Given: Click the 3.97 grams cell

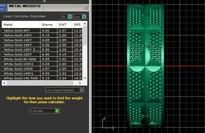Looking at the screenshot, I should 49,69.
